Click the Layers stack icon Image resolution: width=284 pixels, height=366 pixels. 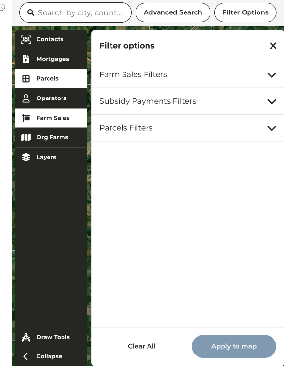(x=26, y=157)
